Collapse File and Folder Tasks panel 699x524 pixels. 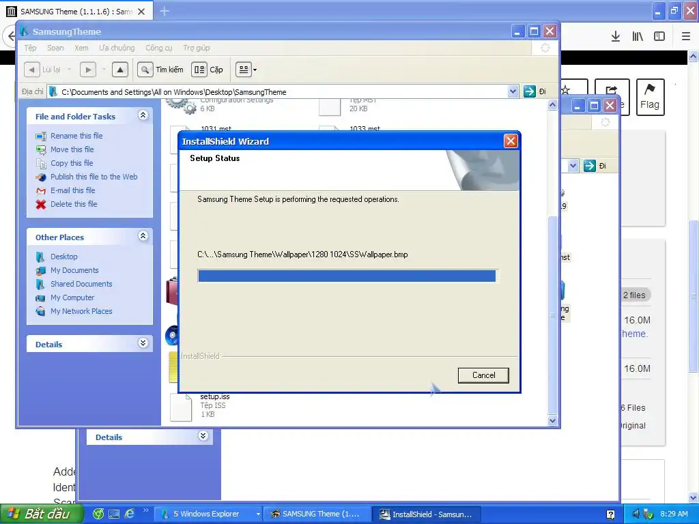pyautogui.click(x=143, y=115)
